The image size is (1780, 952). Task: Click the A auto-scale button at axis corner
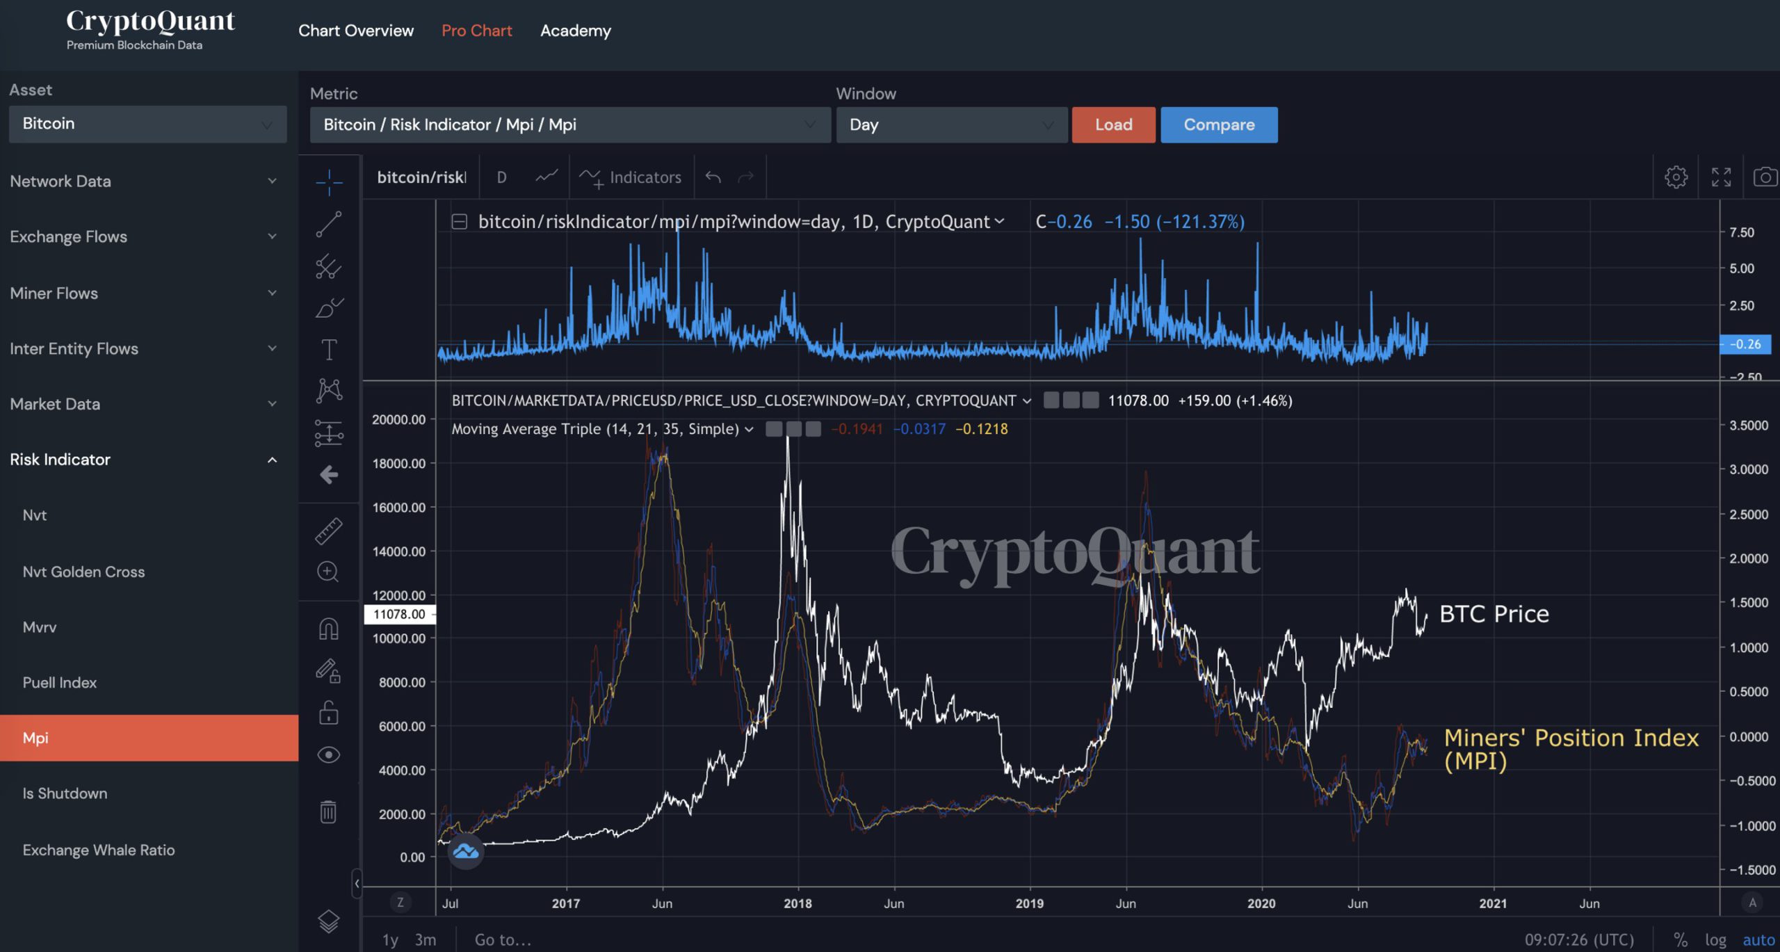click(1752, 903)
